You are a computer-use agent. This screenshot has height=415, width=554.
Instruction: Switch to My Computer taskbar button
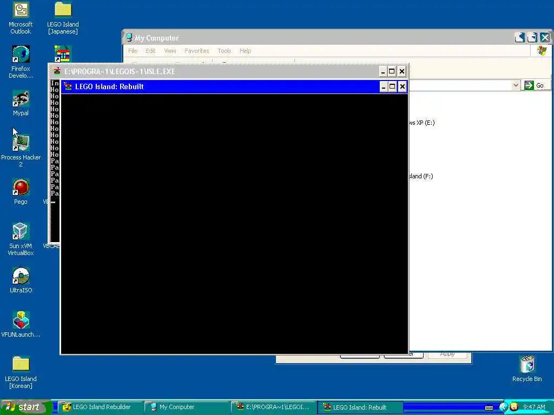187,407
